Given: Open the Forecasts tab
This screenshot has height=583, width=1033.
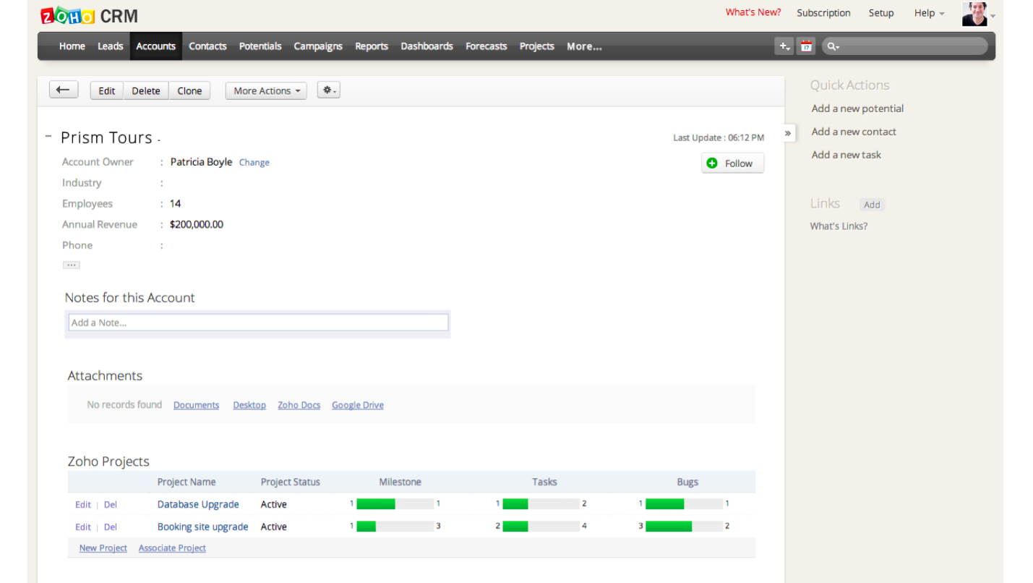Looking at the screenshot, I should tap(487, 46).
